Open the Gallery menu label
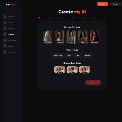The image size is (122, 122). (11, 29)
